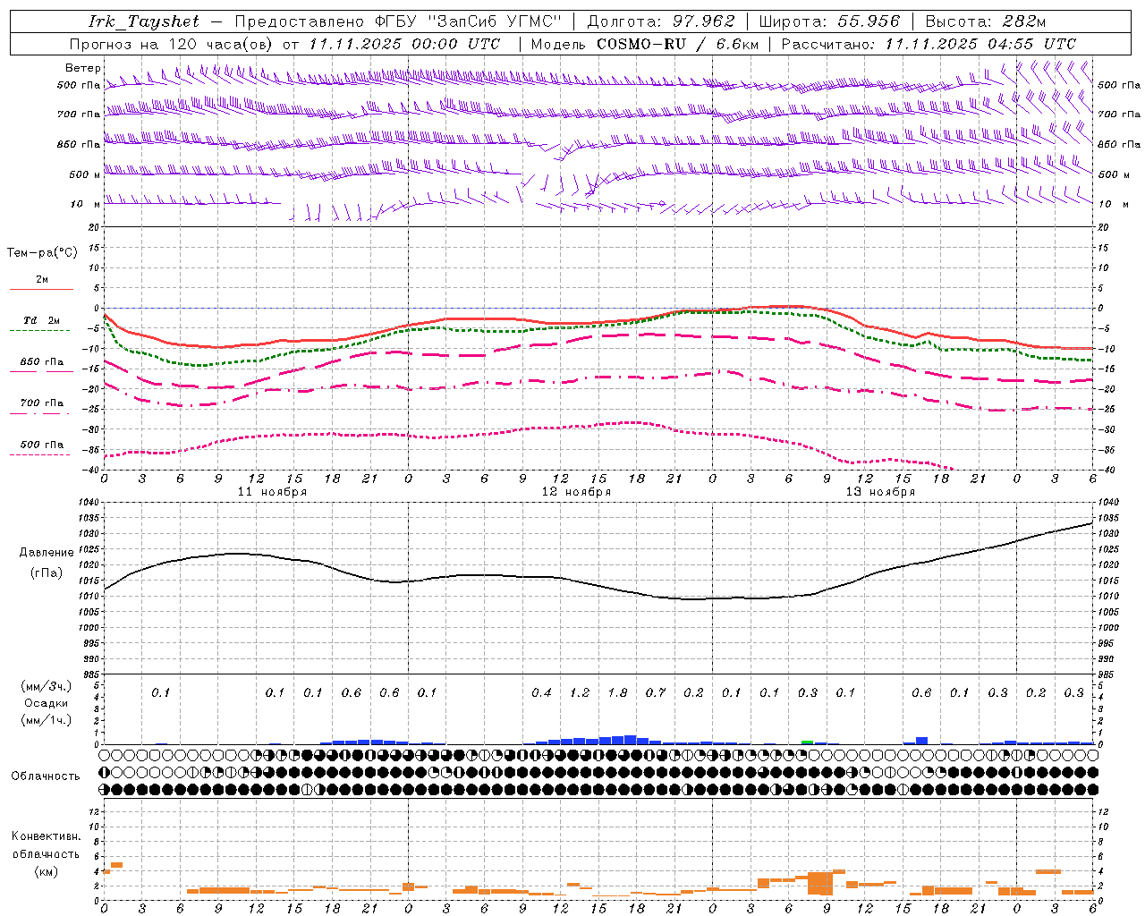Click the 10 м wind level label on left
Screen dimensions: 1145x916
tap(86, 204)
